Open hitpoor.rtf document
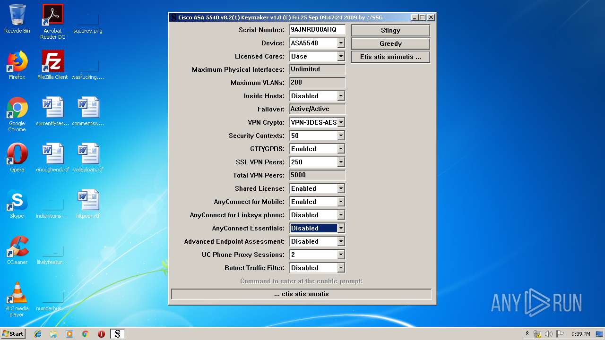Screen dimensions: 605x340 pos(88,204)
